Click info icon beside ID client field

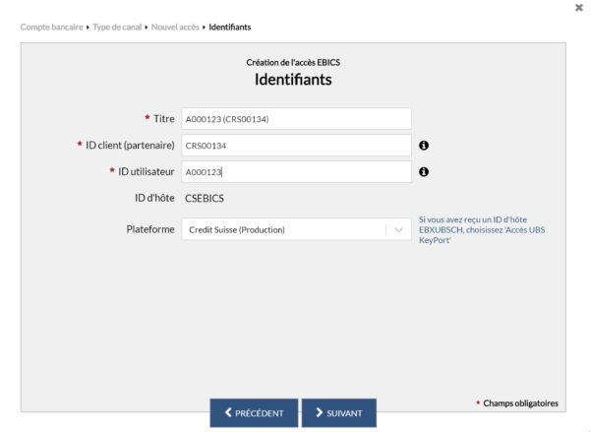pos(424,146)
